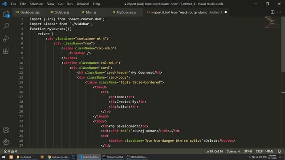Open the Terminal menu
This screenshot has width=285, height=160.
click(x=83, y=4)
